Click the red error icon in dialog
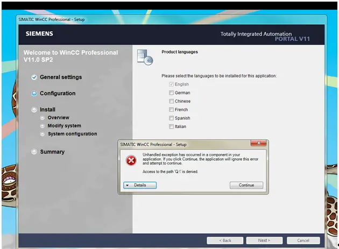The height and width of the screenshot is (249, 339). pos(131,161)
